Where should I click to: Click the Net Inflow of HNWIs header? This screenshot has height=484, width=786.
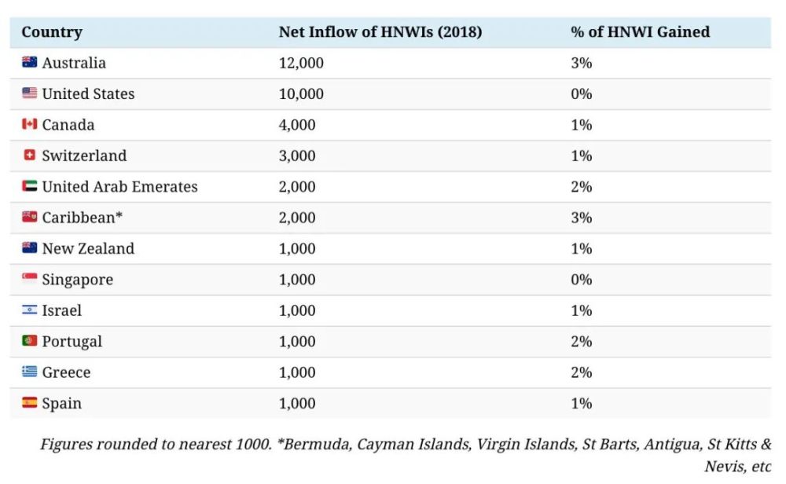point(380,32)
